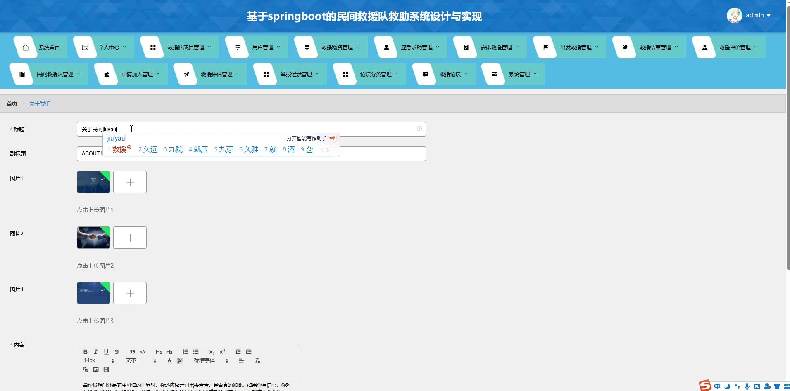Clear text formatting in the editor

[x=257, y=360]
